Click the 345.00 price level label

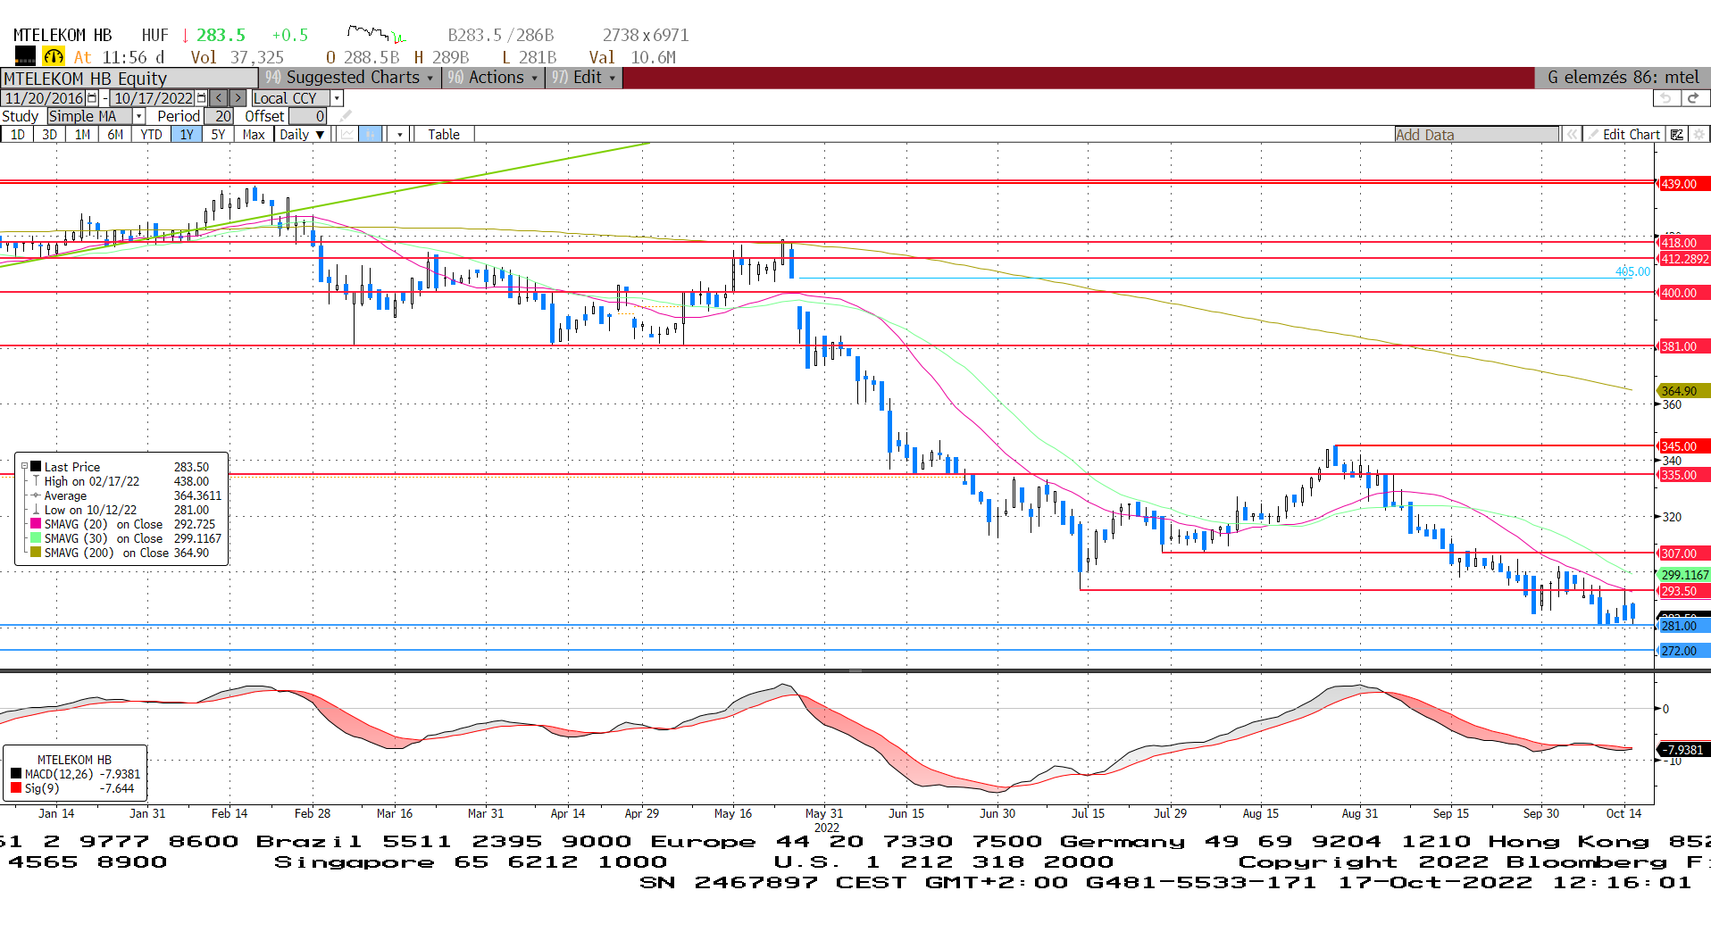(1683, 446)
